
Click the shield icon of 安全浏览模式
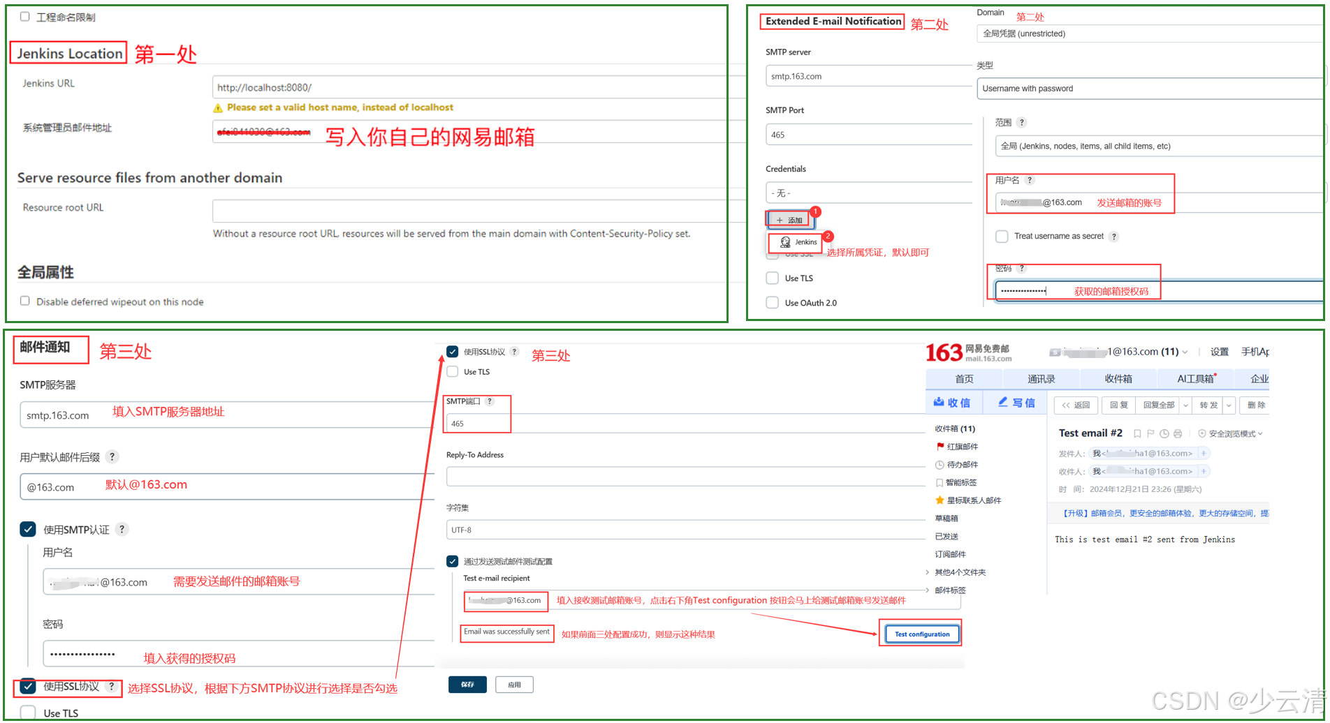tap(1202, 433)
